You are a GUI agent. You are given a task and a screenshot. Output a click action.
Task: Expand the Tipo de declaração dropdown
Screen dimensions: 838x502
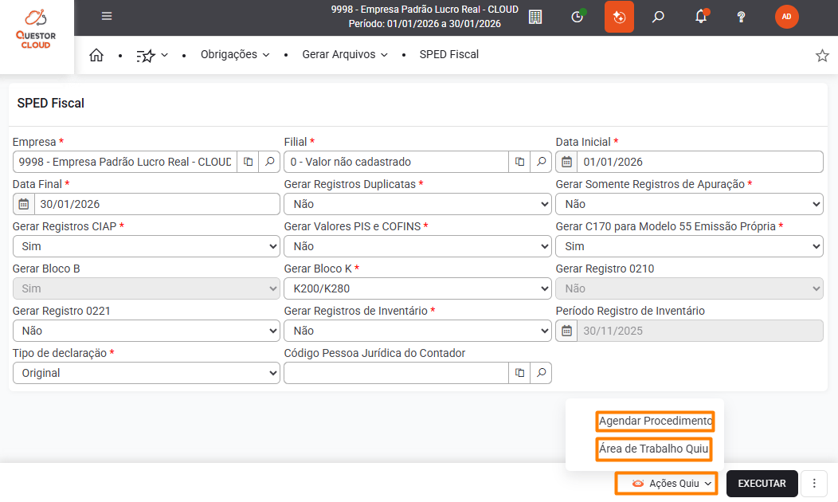click(147, 373)
